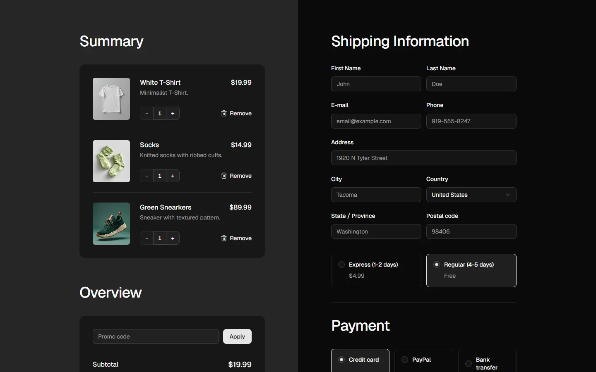Increase Green Sneakers quantity by one

173,238
